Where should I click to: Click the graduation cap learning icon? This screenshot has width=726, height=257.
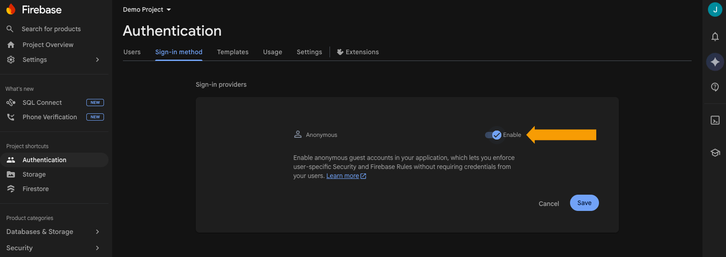pyautogui.click(x=715, y=153)
